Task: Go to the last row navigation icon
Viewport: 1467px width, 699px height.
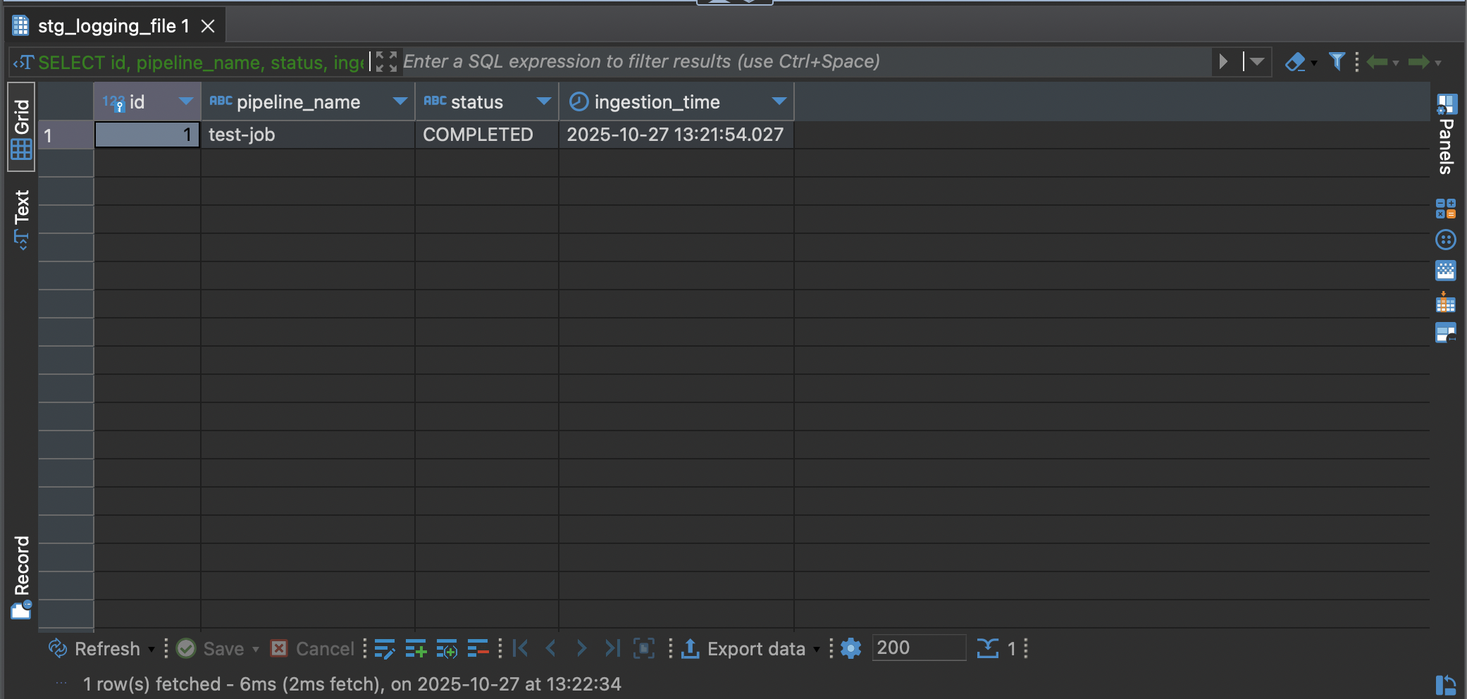Action: [x=612, y=648]
